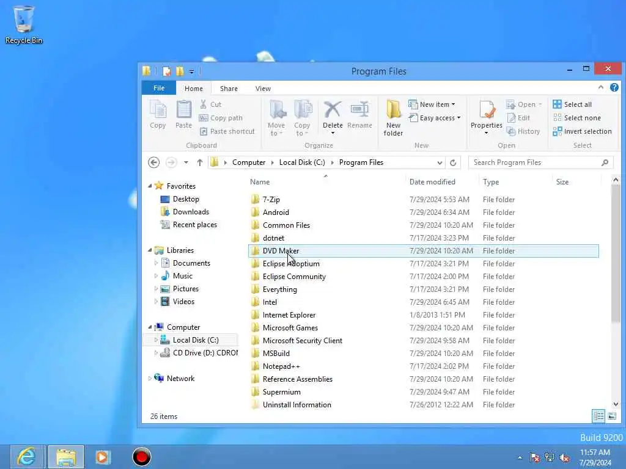Image resolution: width=626 pixels, height=469 pixels.
Task: Click the Back navigation arrow
Action: tap(153, 162)
